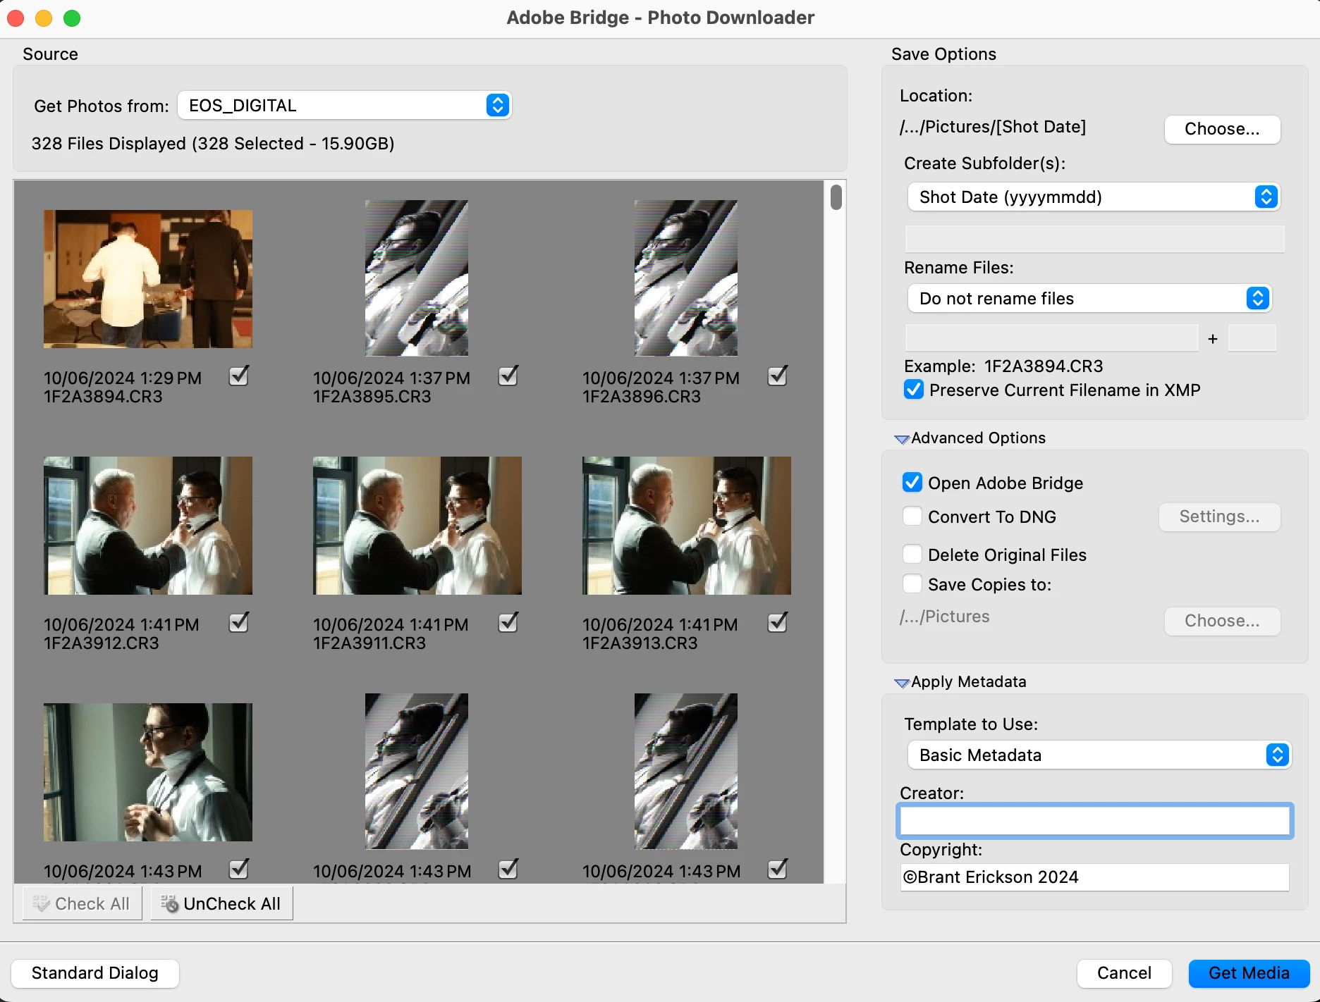Select the thumbnail for 1F2A3913.CR3
The image size is (1320, 1002).
tap(687, 526)
